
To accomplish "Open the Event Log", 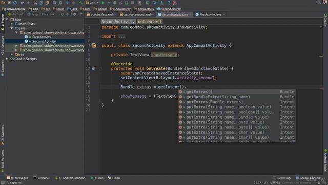I will click(282, 178).
